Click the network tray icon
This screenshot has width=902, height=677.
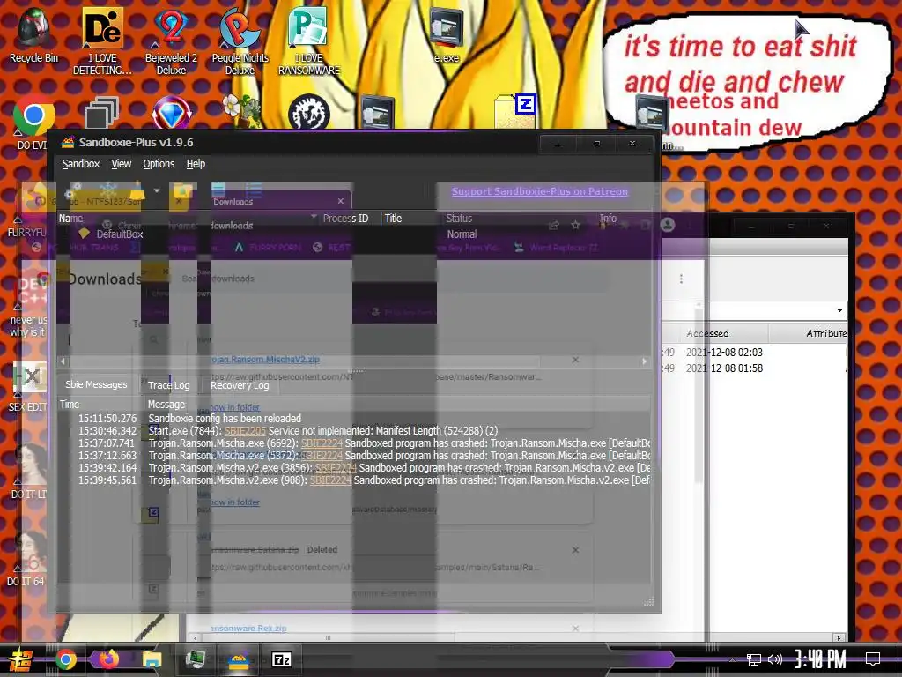(753, 659)
